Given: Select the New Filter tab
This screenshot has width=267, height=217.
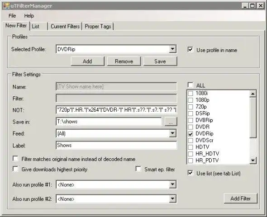Looking at the screenshot, I should point(16,26).
